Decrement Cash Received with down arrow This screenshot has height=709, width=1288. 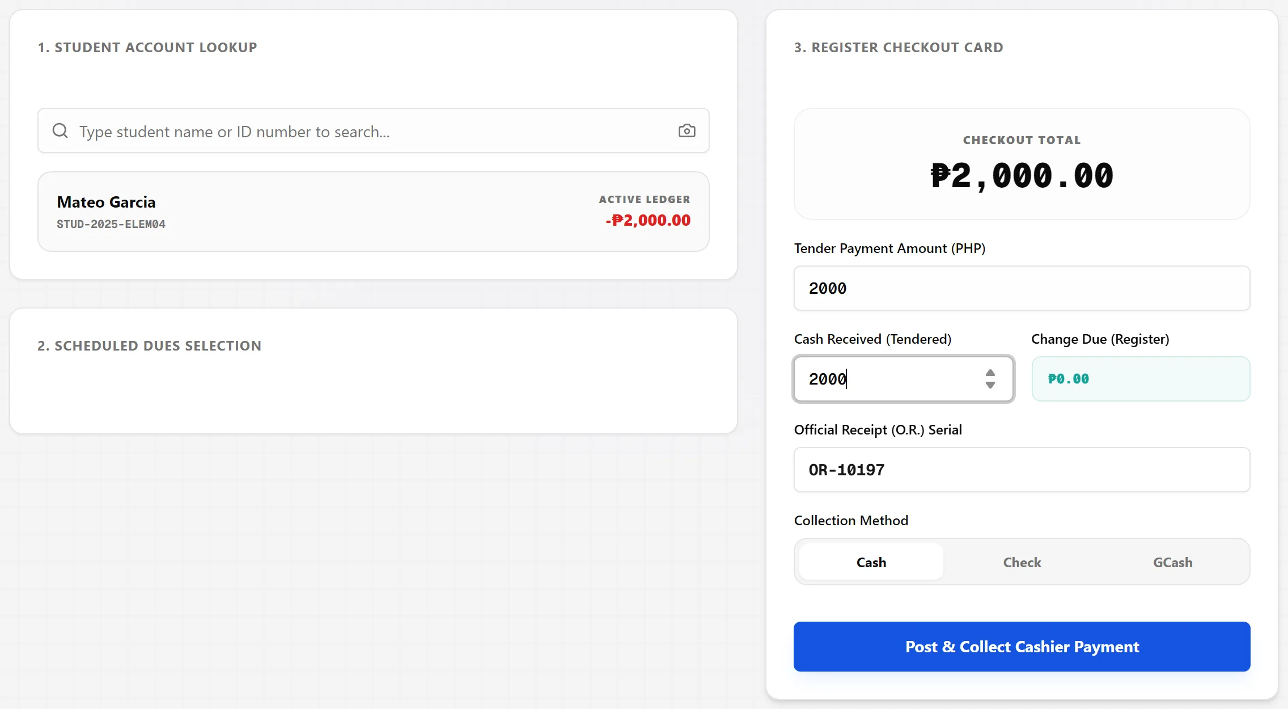990,385
